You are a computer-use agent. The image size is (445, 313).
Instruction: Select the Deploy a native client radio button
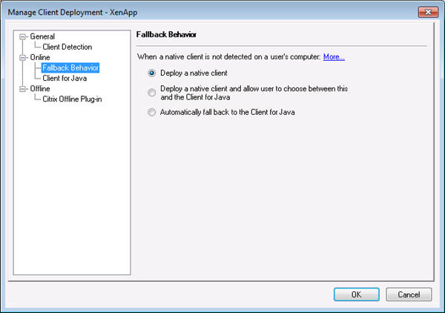pyautogui.click(x=152, y=73)
